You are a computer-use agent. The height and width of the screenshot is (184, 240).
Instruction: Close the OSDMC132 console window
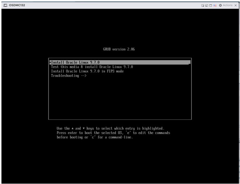[x=236, y=5]
